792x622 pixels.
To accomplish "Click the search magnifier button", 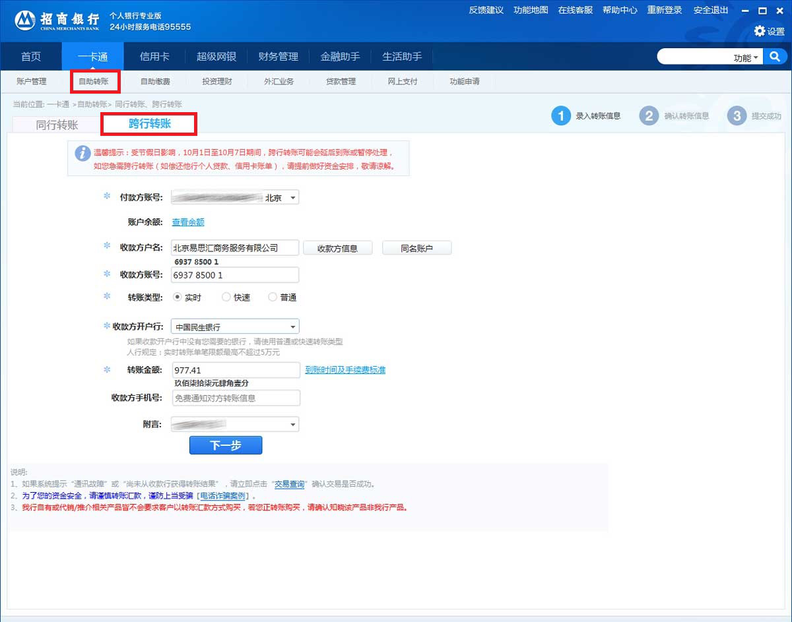I will point(774,57).
